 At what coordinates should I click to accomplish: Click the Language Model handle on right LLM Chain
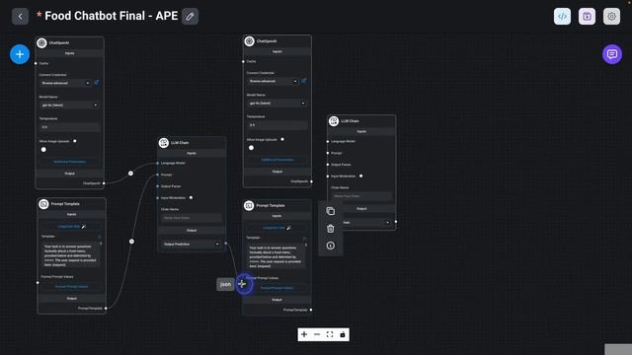point(328,142)
